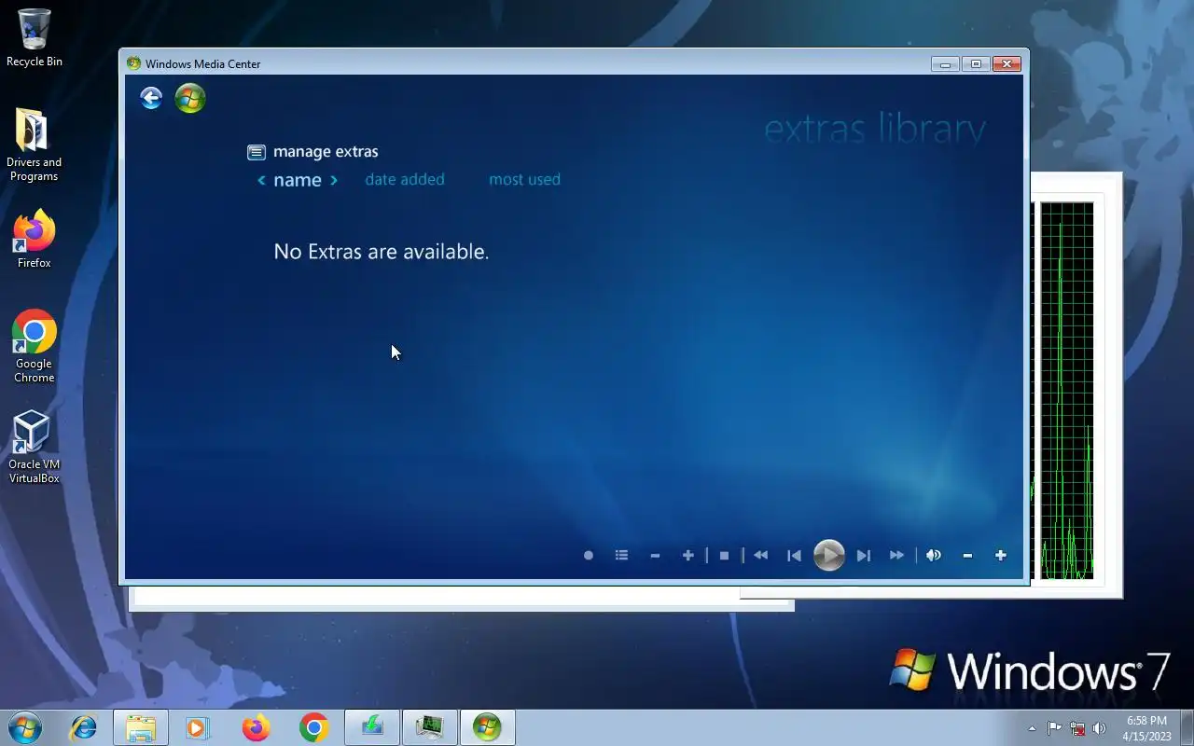The height and width of the screenshot is (746, 1194).
Task: Select the Google Chrome desktop shortcut
Action: [35, 346]
